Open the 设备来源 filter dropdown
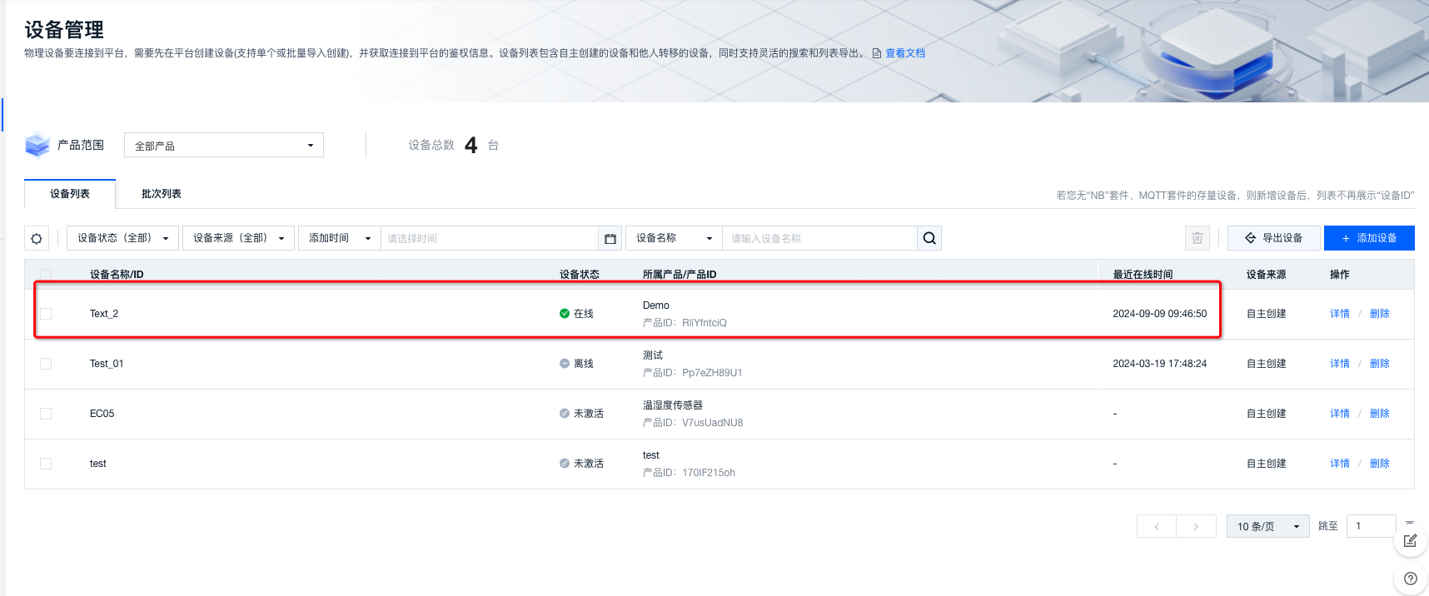 pyautogui.click(x=238, y=238)
